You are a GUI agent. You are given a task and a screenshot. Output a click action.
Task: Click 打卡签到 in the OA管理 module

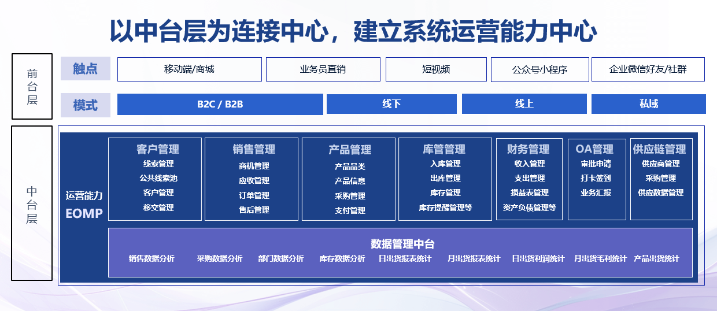point(596,178)
